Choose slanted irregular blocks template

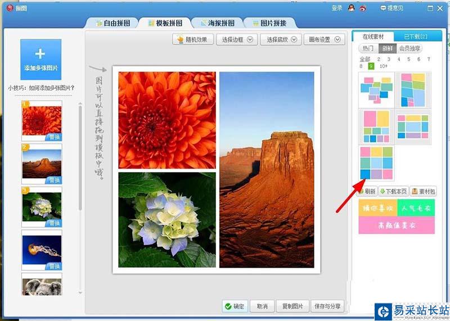413,90
